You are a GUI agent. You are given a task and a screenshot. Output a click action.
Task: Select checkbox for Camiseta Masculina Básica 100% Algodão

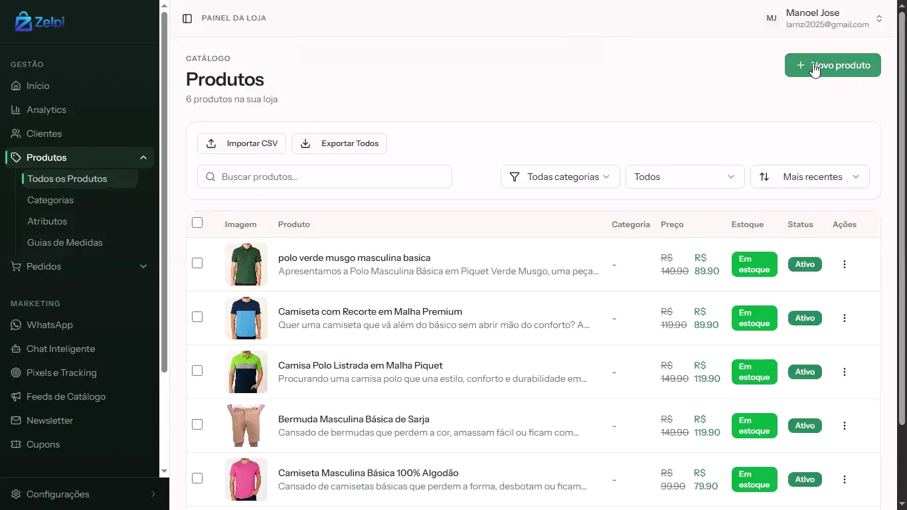[x=197, y=478]
